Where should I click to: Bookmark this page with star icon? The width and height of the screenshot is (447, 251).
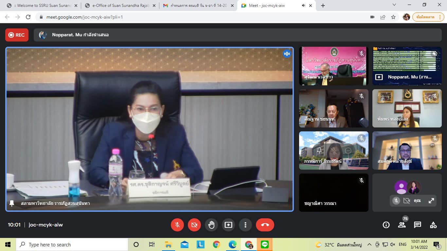pyautogui.click(x=393, y=17)
